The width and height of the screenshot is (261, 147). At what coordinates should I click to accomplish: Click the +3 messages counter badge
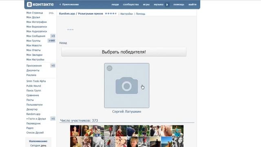click(x=53, y=36)
